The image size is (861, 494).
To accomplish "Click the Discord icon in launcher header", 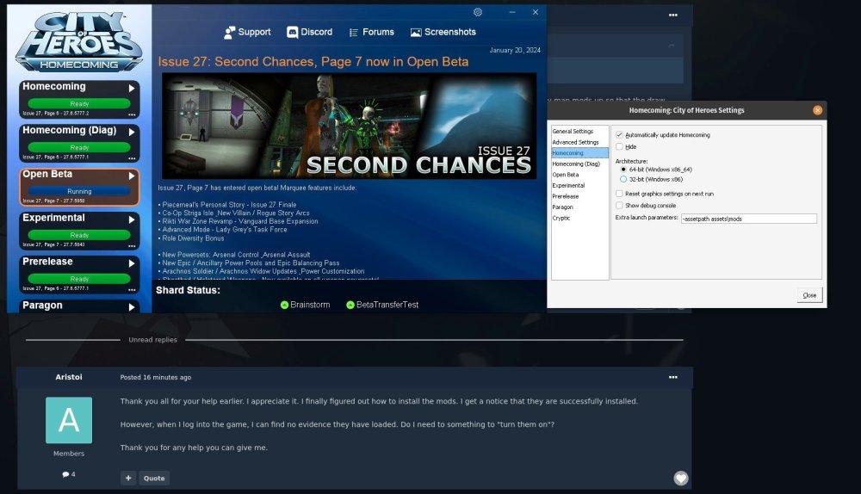I will point(293,33).
